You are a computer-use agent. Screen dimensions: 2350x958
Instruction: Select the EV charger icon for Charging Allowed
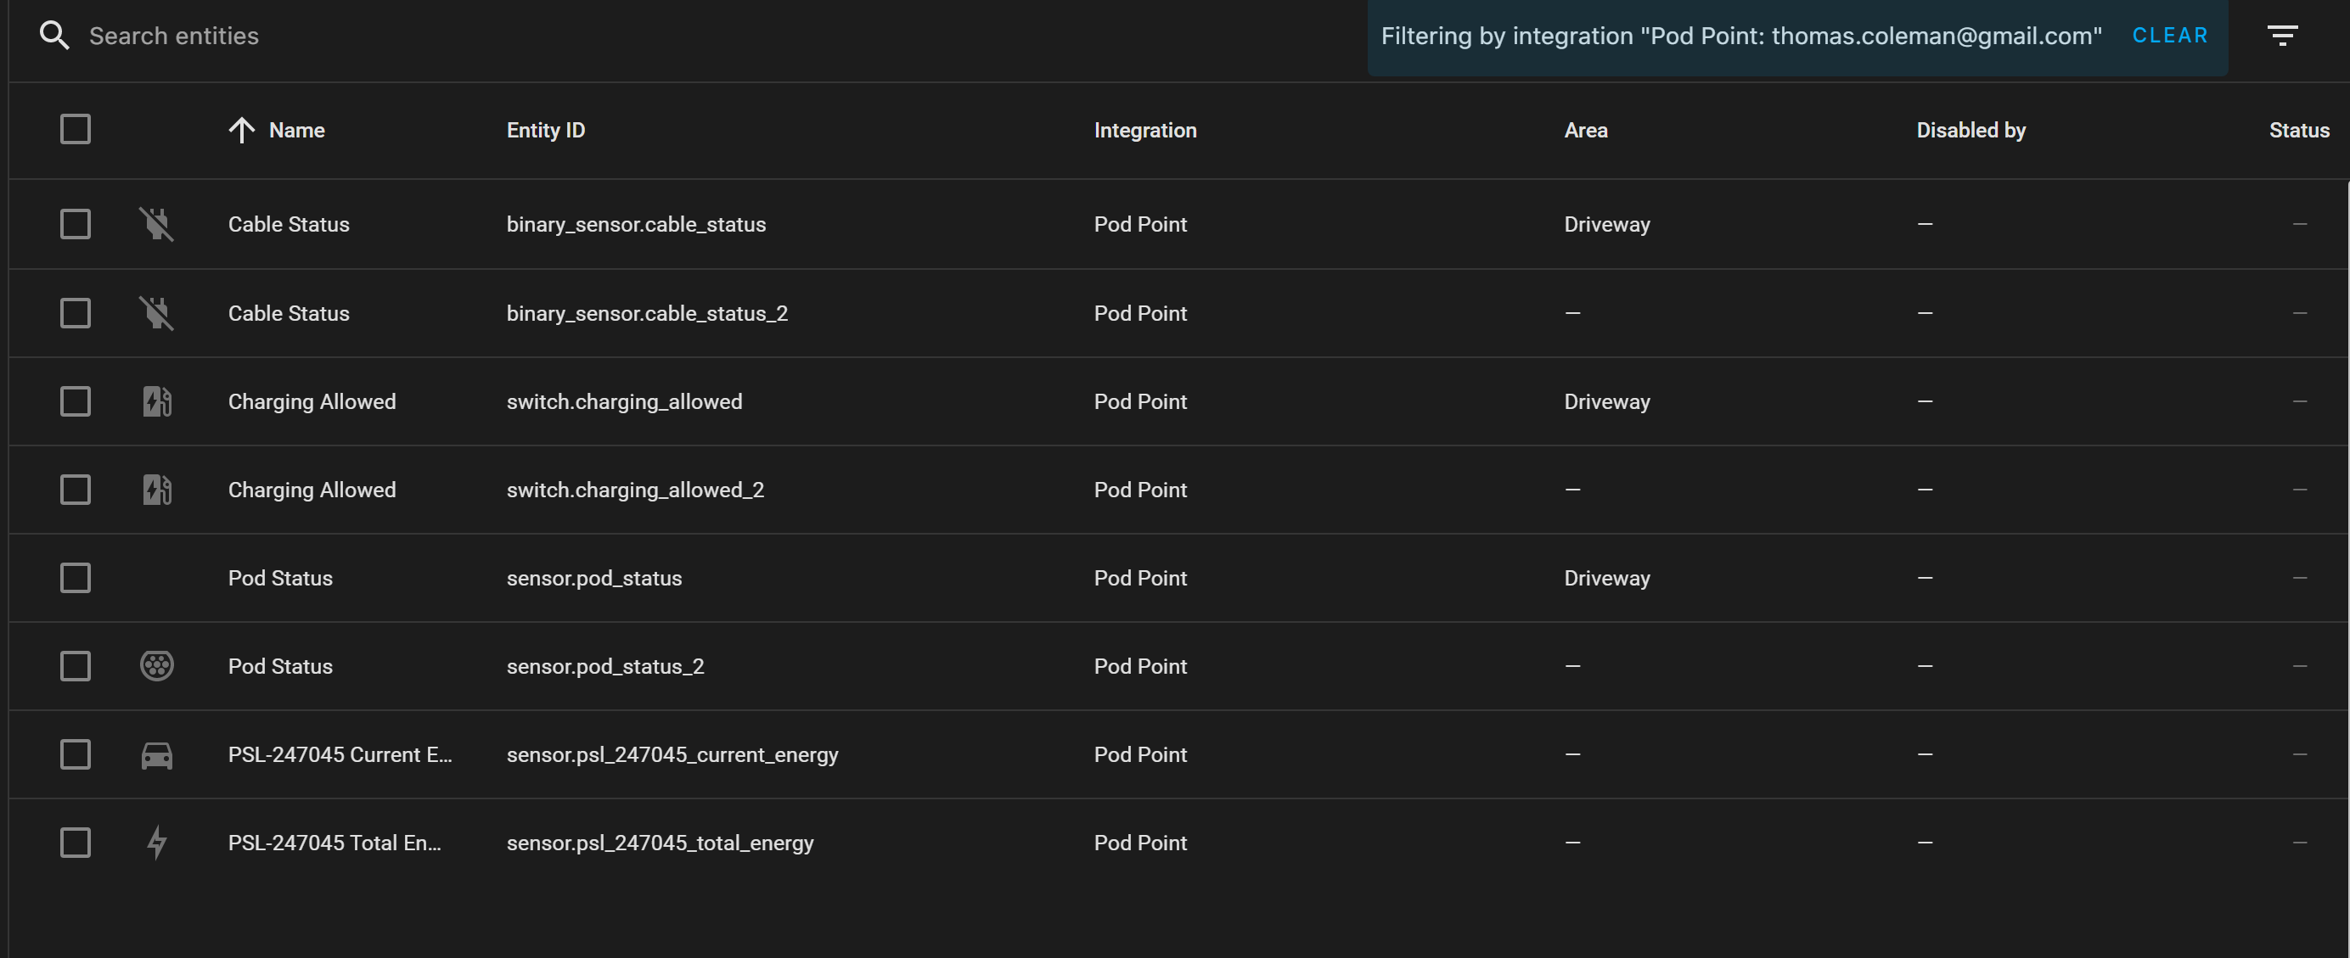[x=156, y=401]
